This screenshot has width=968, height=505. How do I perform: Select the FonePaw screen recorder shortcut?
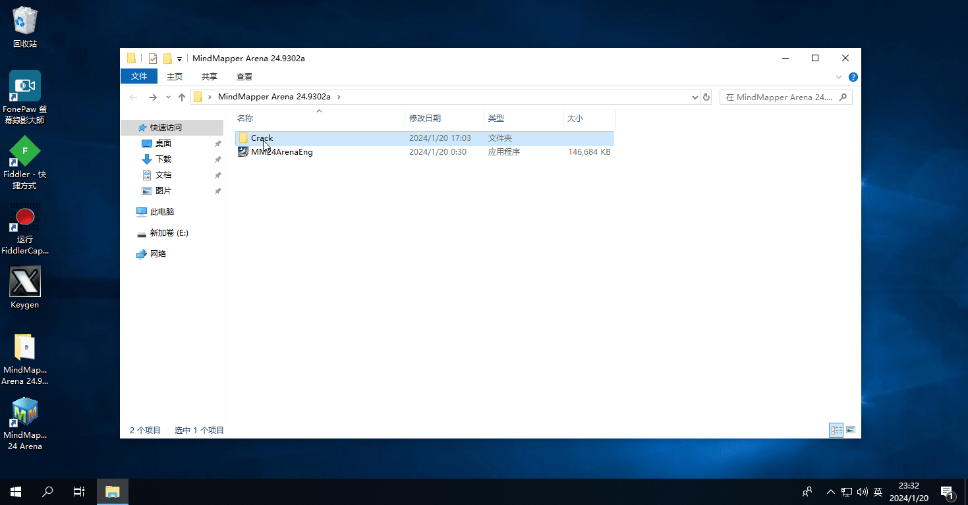point(25,86)
